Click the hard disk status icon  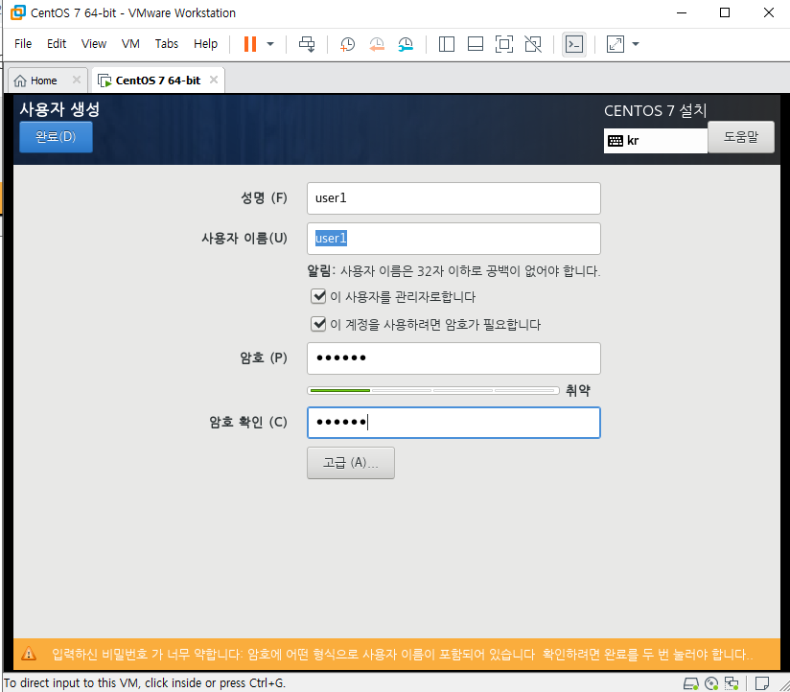pos(690,683)
